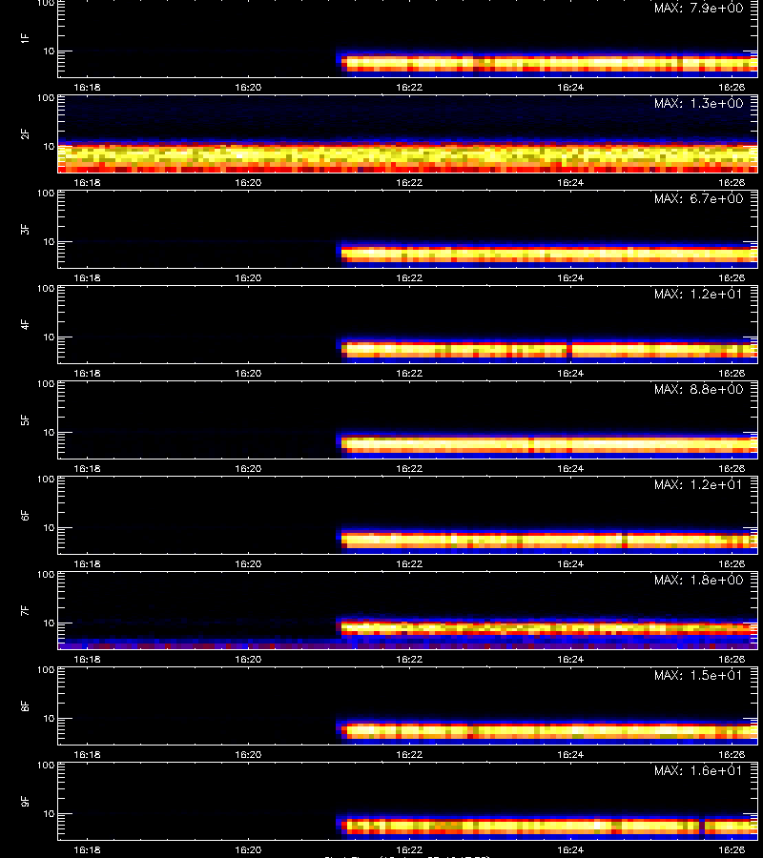763x858 pixels.
Task: Click the "1F" panel axis label
Action: tap(25, 38)
